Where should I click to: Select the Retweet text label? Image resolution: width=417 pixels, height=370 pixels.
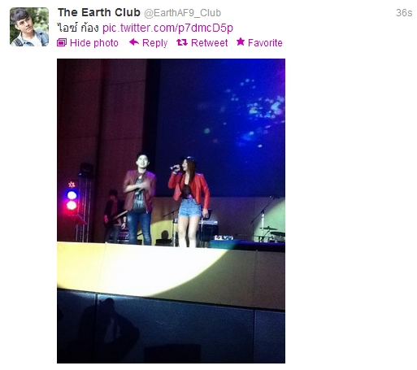pos(209,43)
